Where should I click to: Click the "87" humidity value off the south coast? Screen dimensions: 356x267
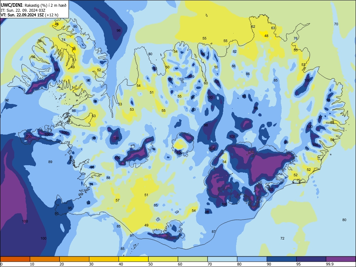coord(214,231)
